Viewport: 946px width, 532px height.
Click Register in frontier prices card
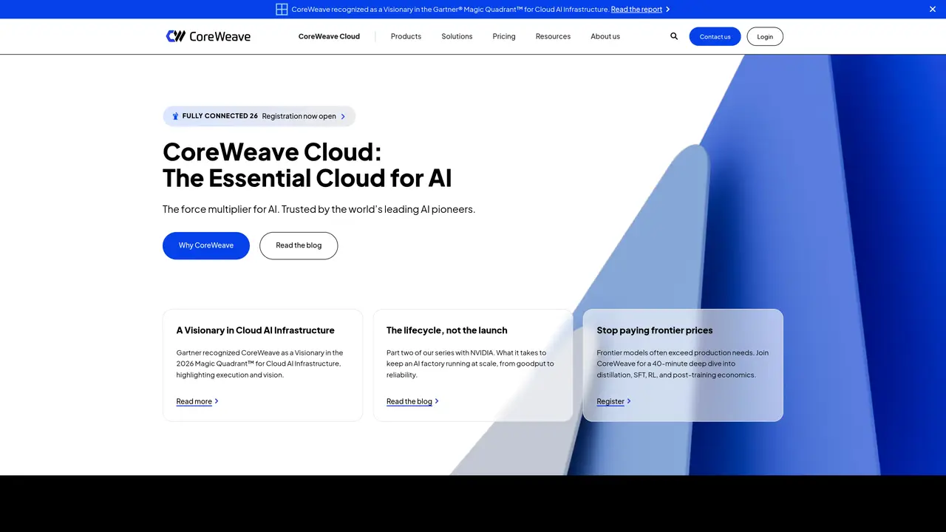click(x=610, y=401)
